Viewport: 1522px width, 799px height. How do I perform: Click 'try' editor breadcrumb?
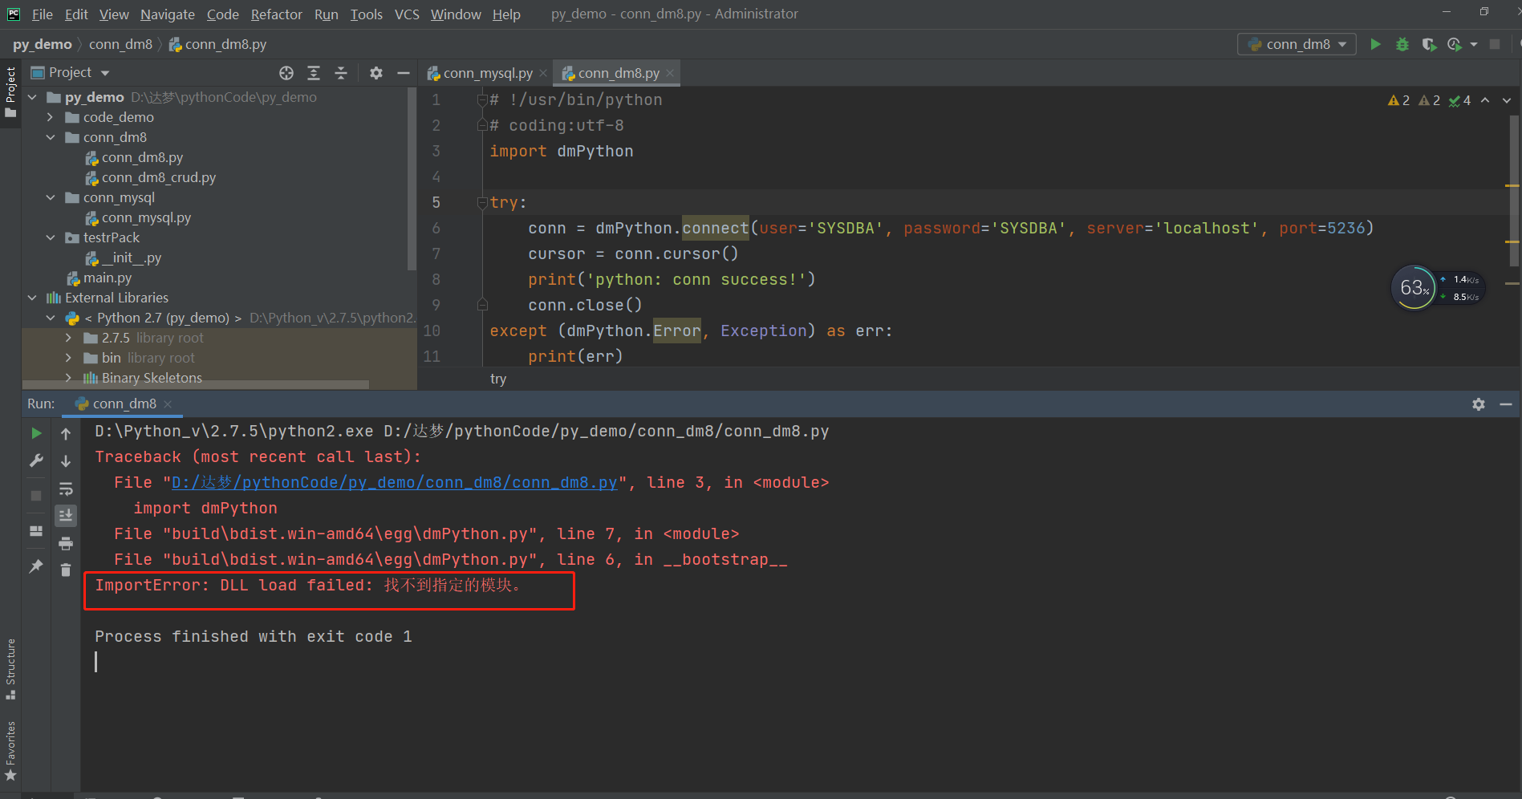click(498, 379)
